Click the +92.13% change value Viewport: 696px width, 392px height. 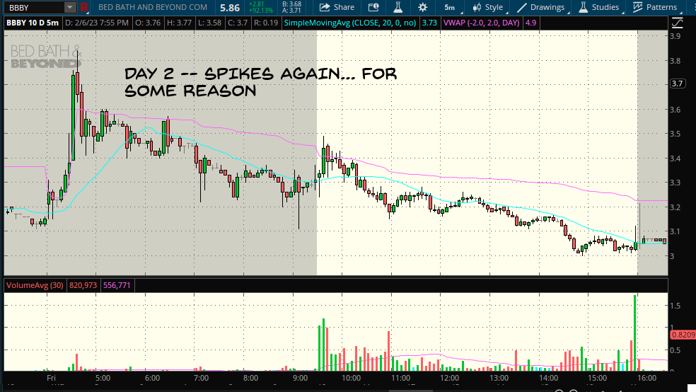[x=260, y=10]
